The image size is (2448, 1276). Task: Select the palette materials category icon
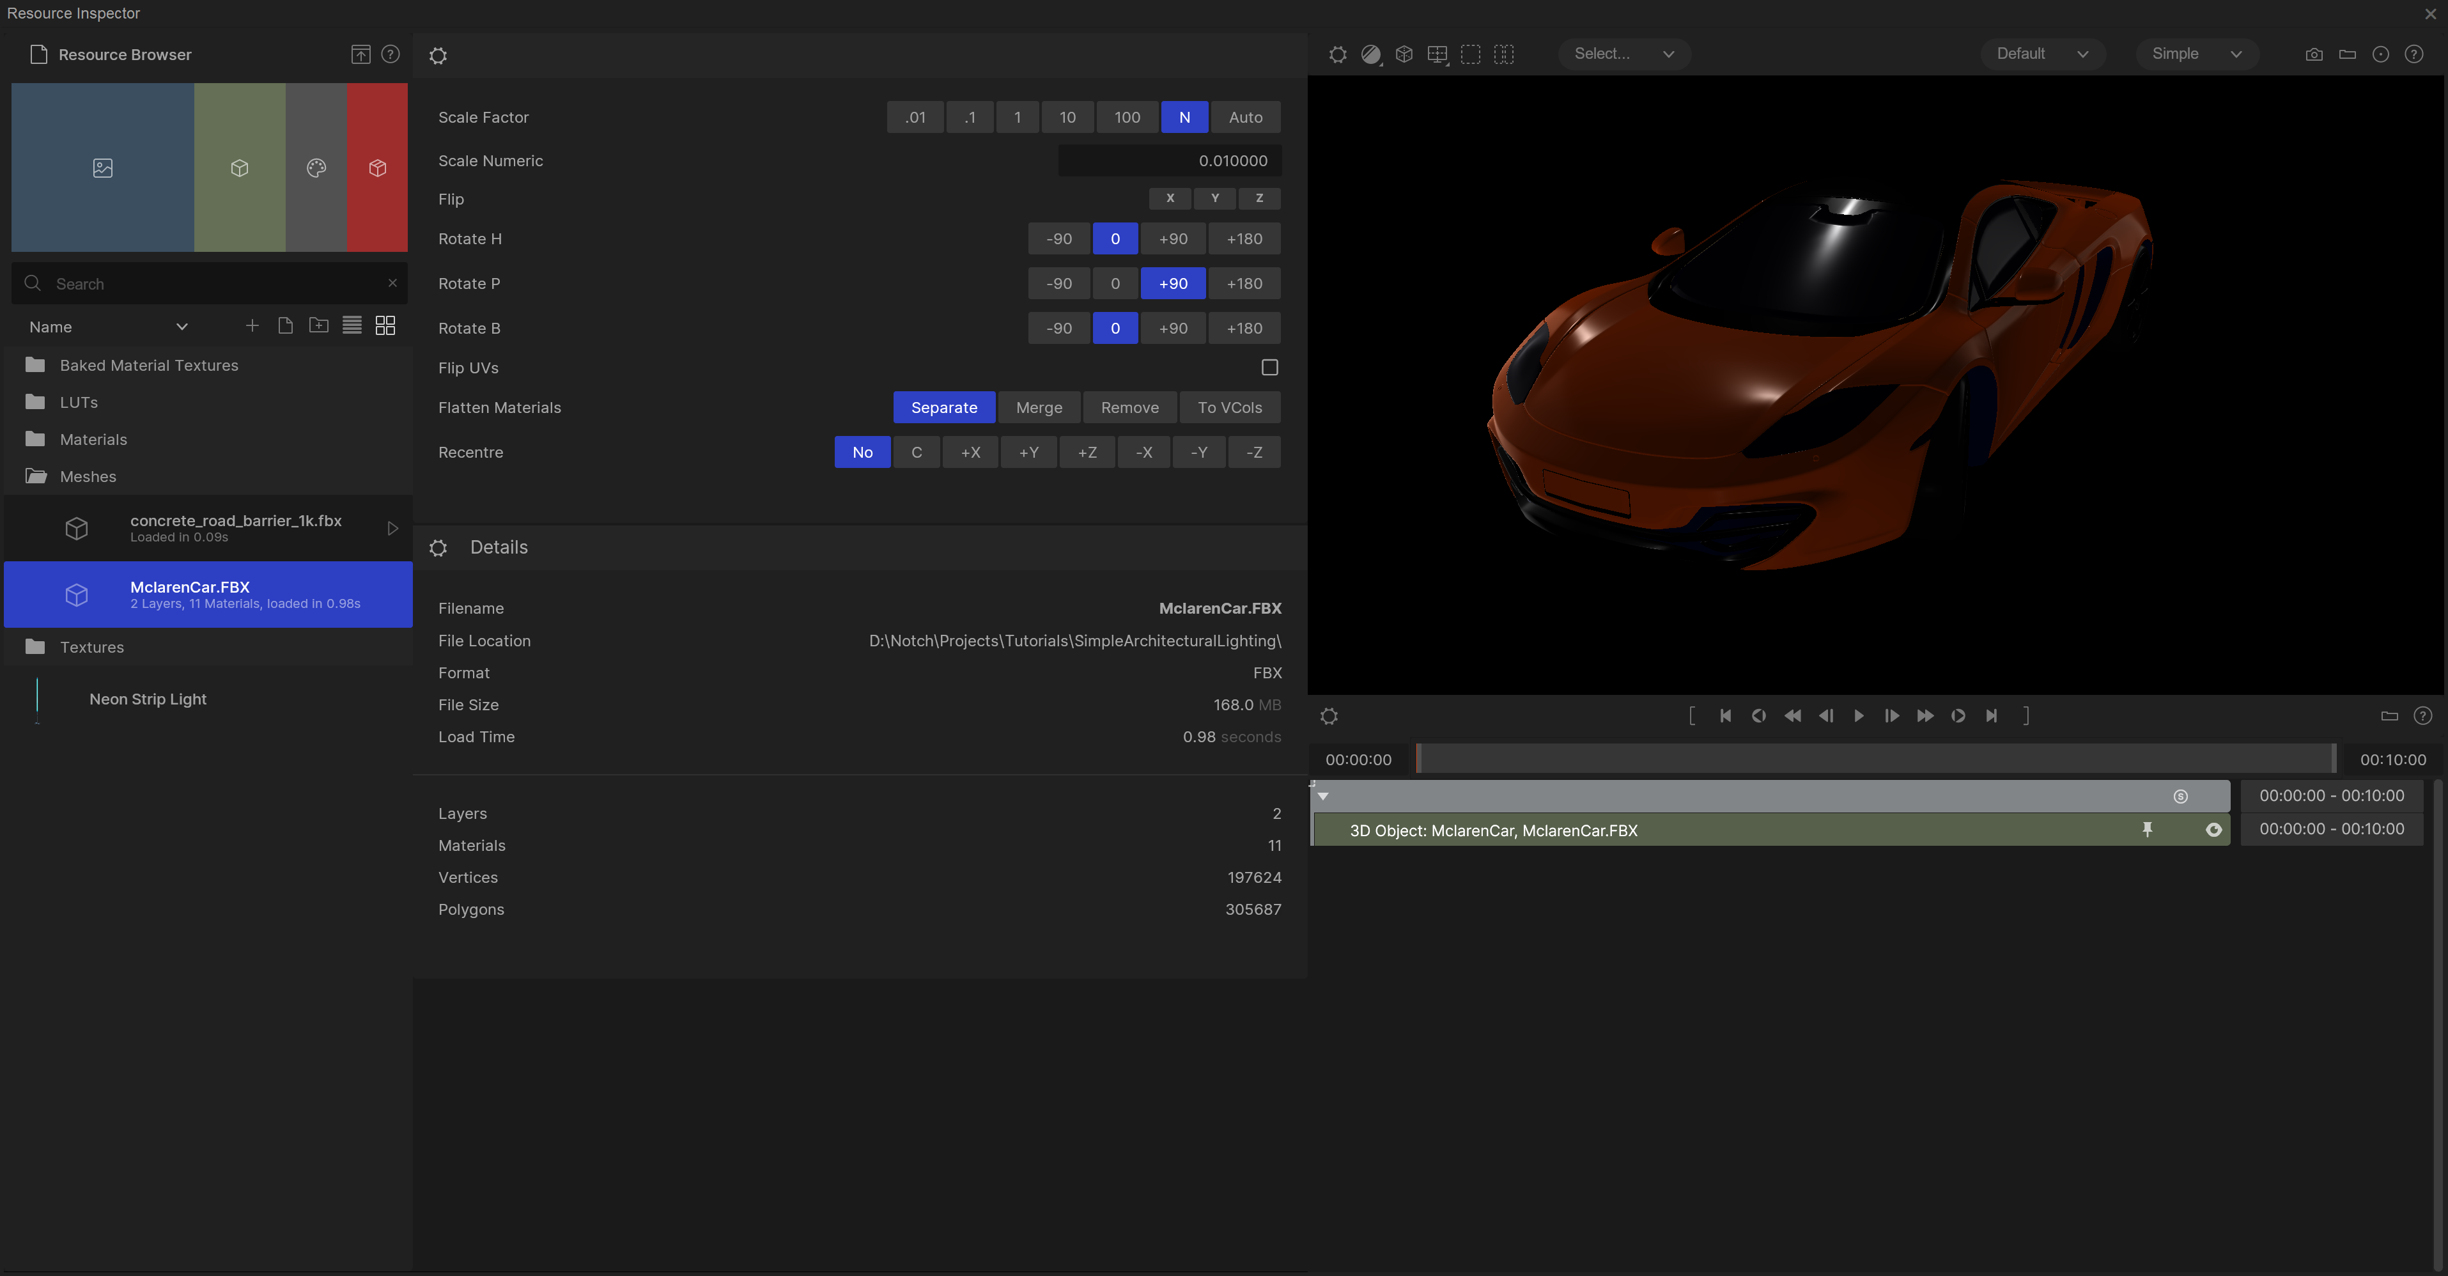[316, 167]
